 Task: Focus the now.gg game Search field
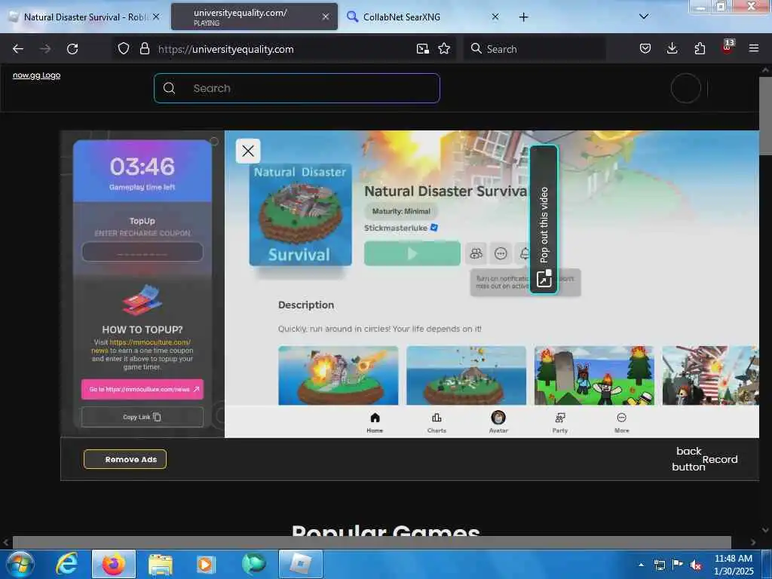pos(297,88)
